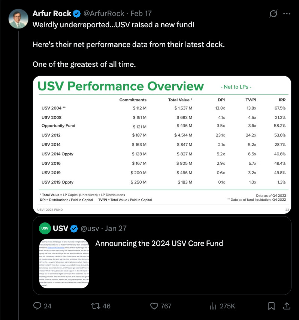This screenshot has height=320, width=299.
Task: Bookmark this post
Action: 271,306
